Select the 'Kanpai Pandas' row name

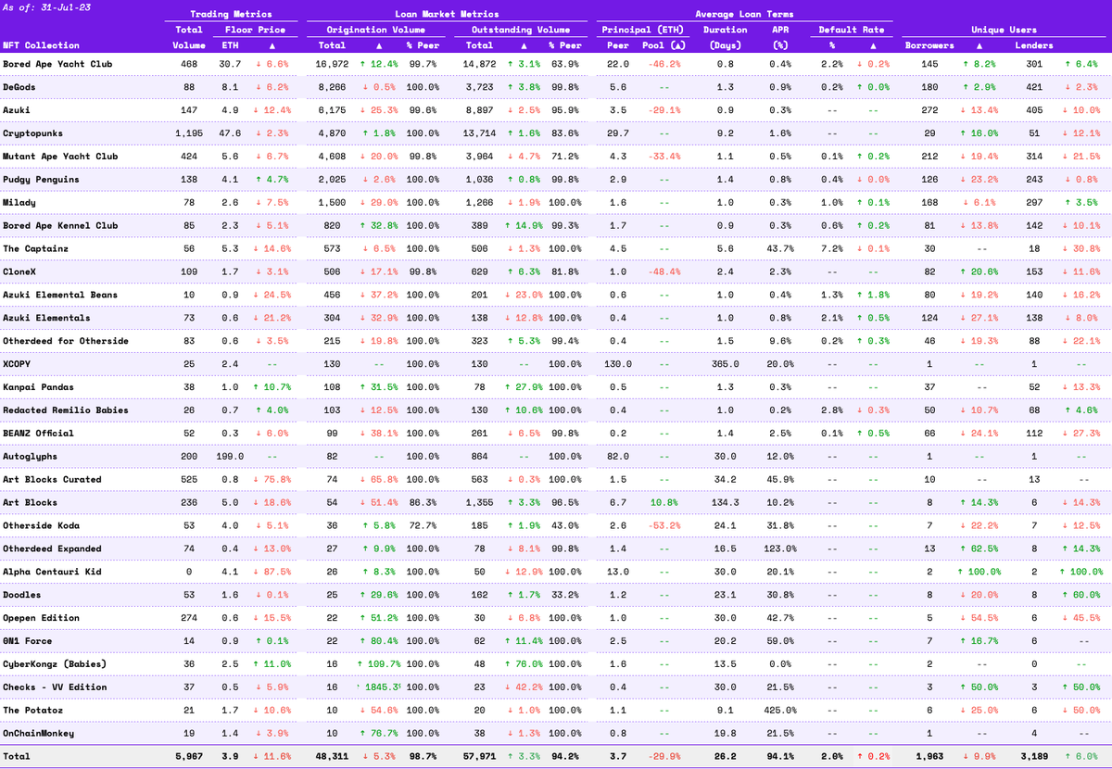click(x=38, y=386)
